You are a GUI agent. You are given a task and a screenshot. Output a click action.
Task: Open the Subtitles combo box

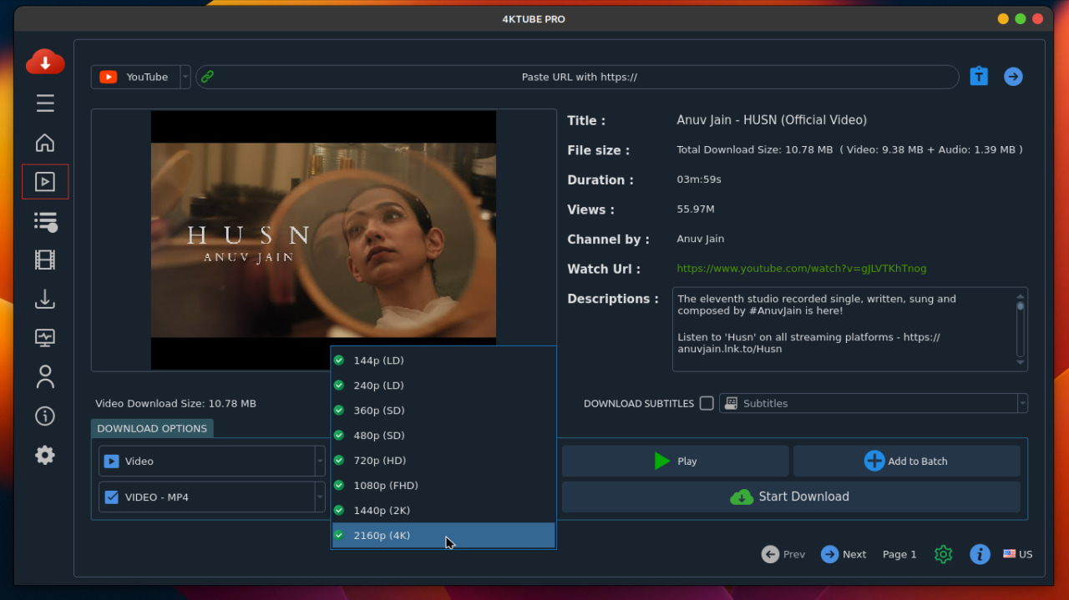(x=874, y=403)
